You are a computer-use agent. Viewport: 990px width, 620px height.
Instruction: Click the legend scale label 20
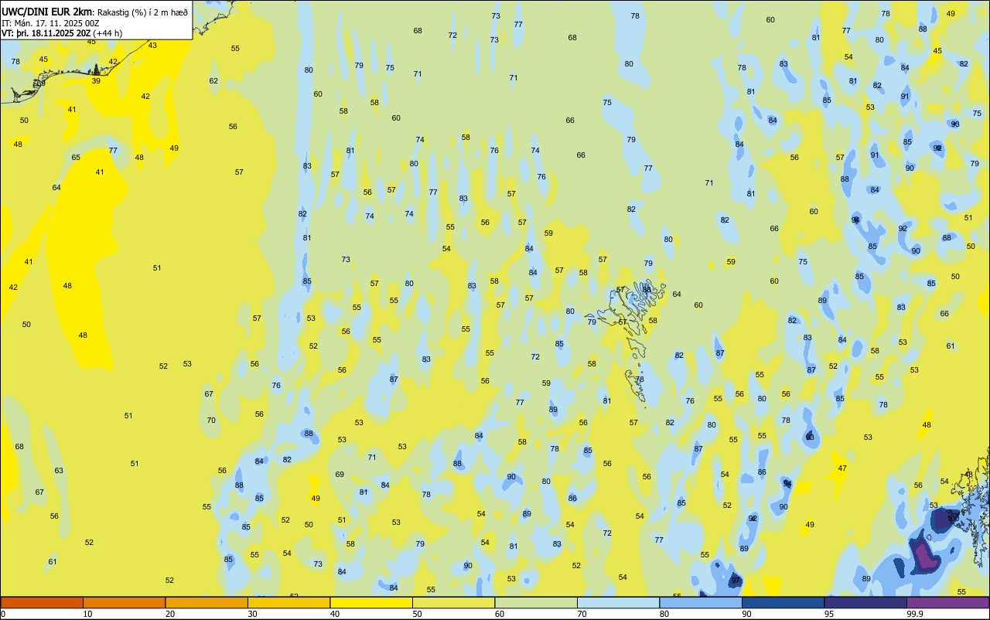click(170, 614)
